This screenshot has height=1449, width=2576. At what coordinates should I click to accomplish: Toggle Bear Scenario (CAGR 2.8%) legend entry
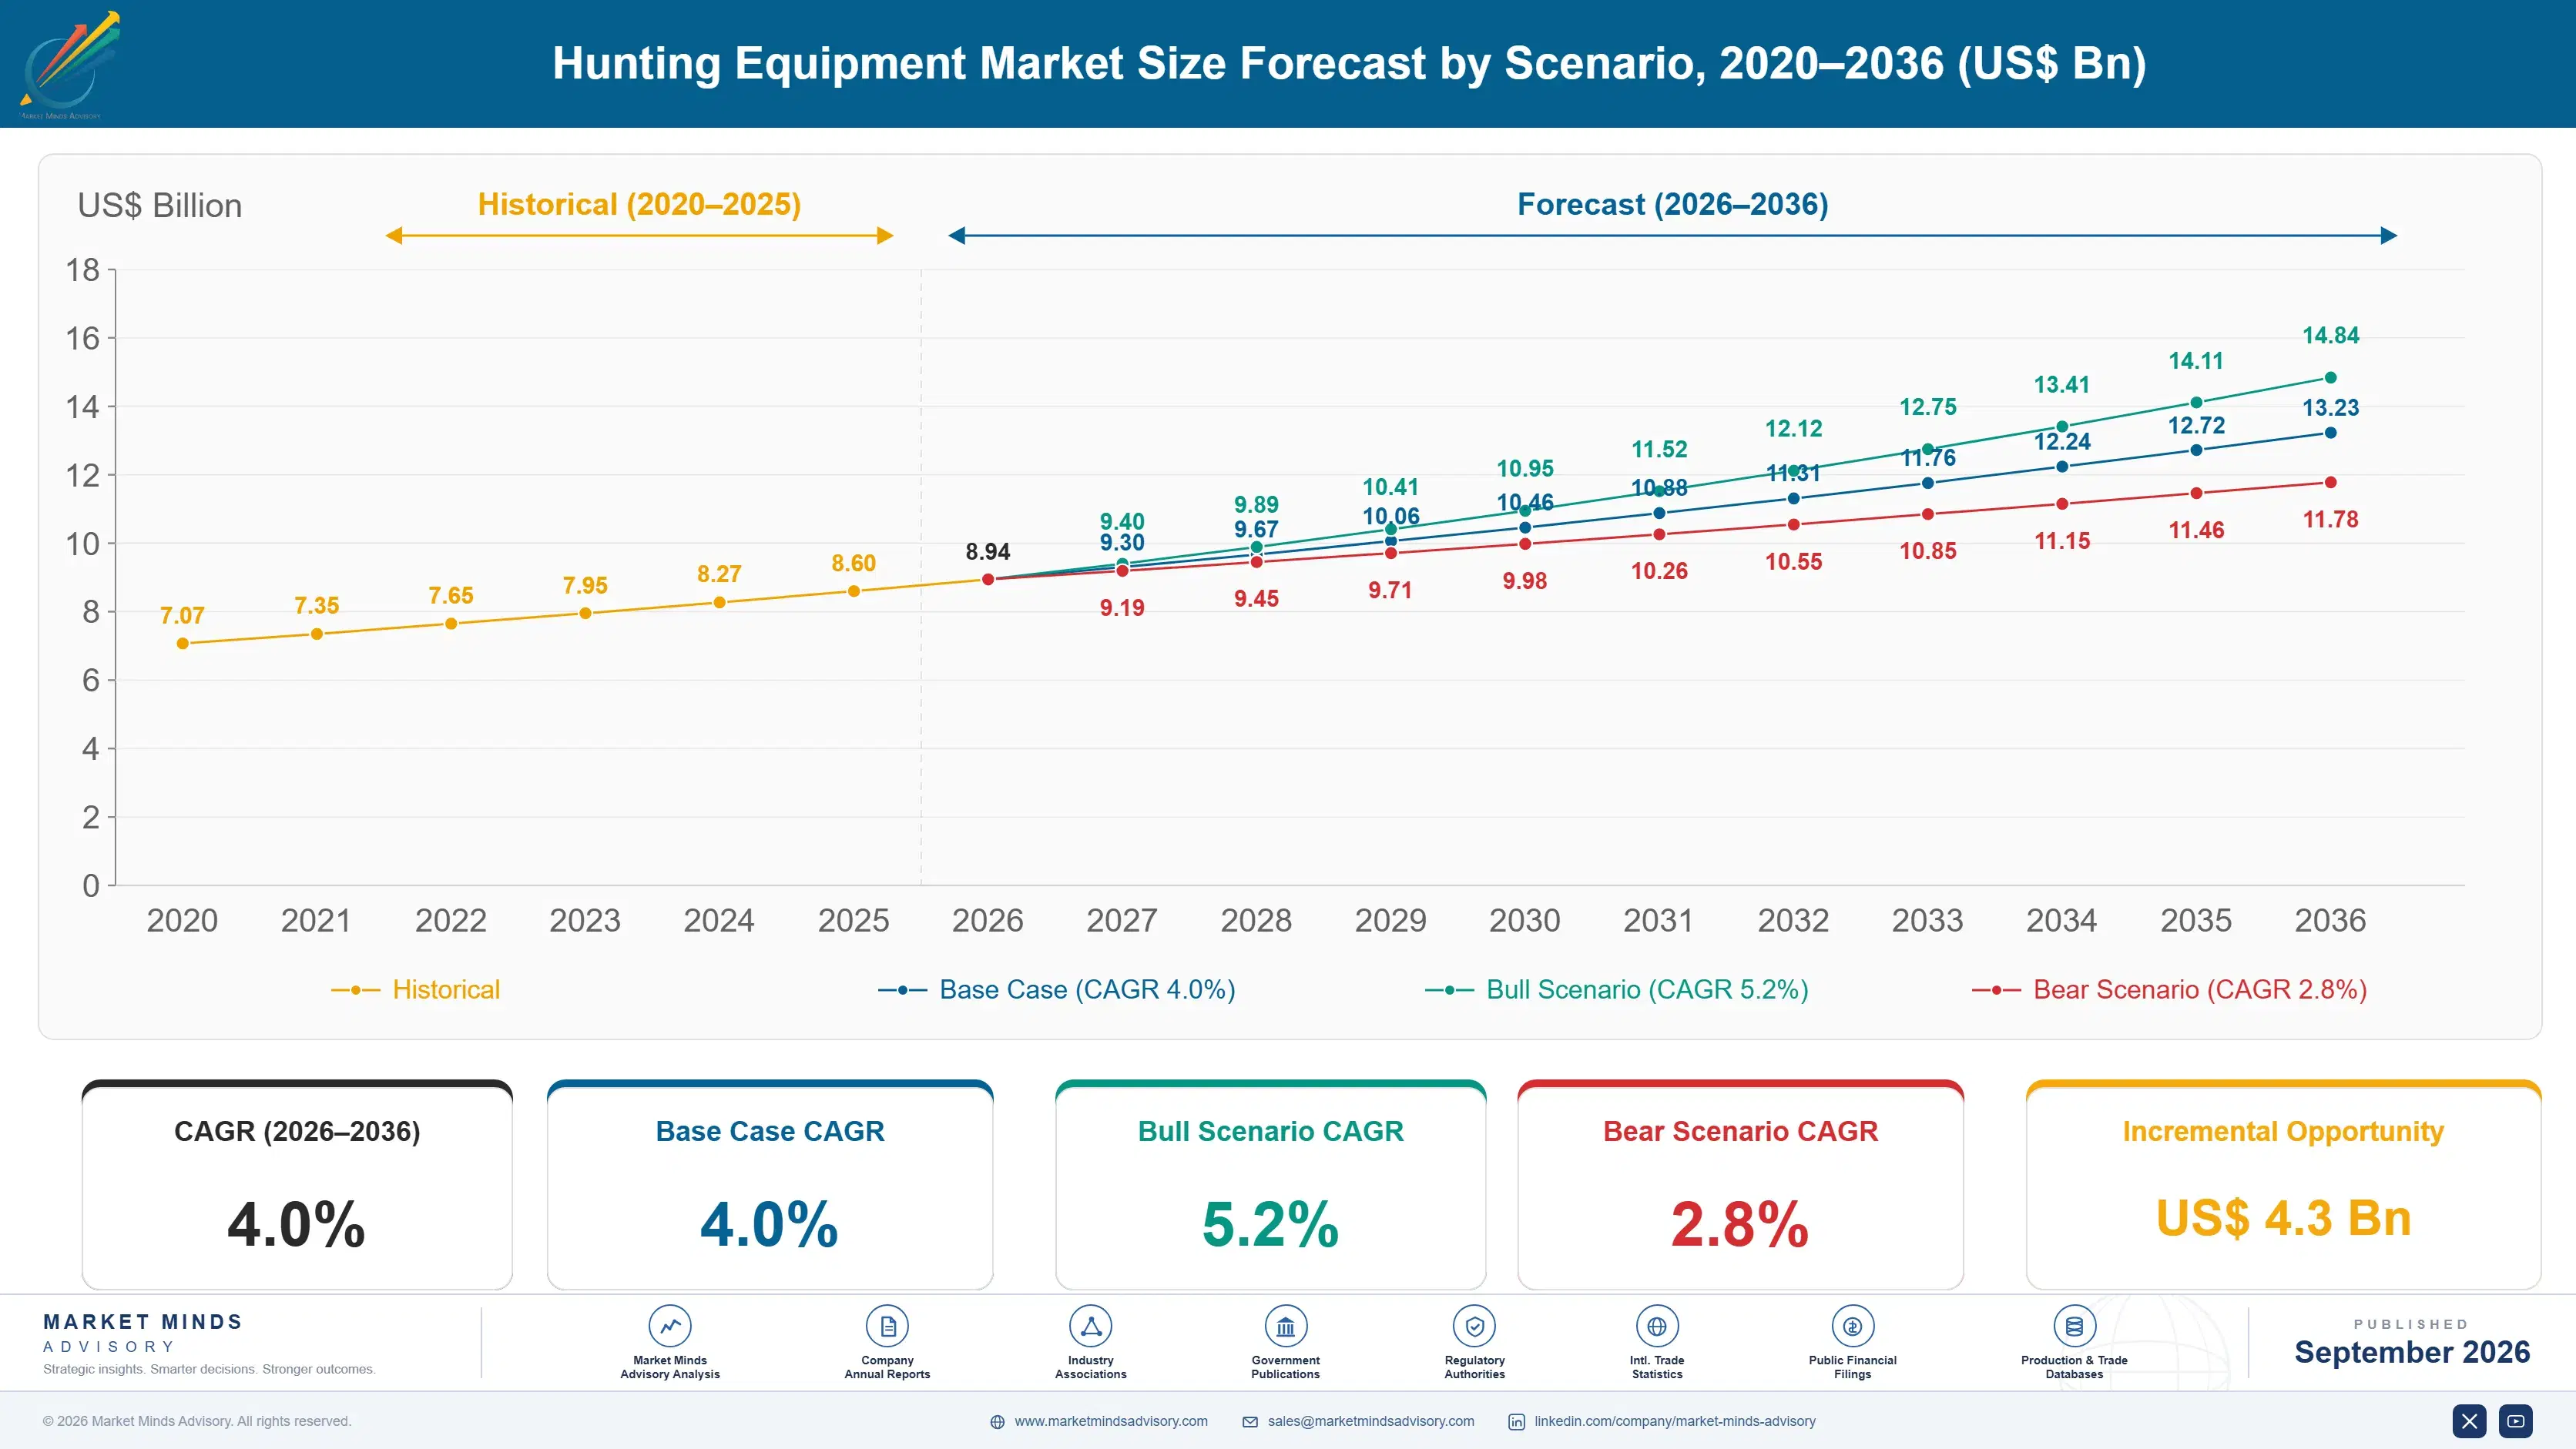click(2169, 989)
